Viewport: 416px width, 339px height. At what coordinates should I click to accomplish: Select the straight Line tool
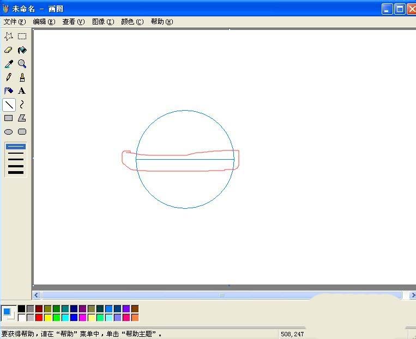9,105
